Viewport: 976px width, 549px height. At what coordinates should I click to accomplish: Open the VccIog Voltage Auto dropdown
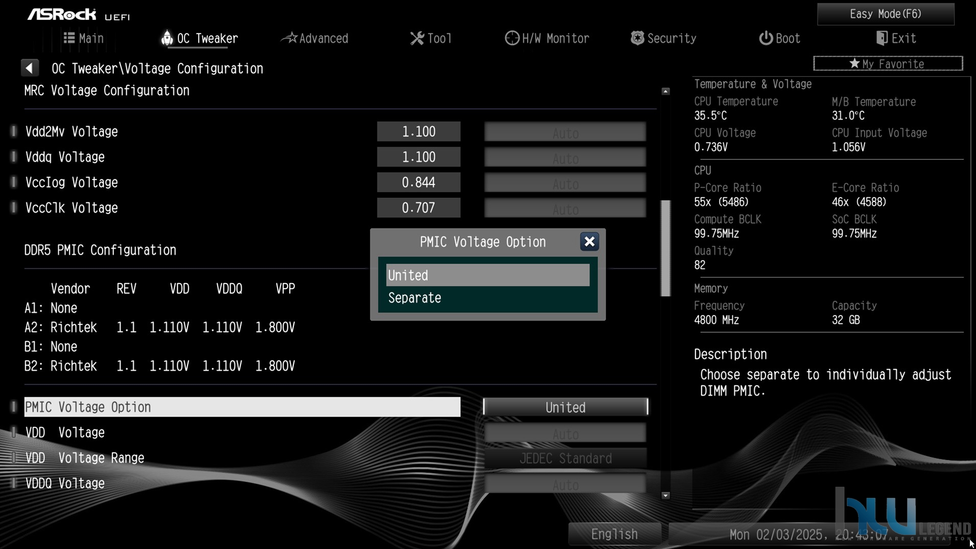coord(565,183)
